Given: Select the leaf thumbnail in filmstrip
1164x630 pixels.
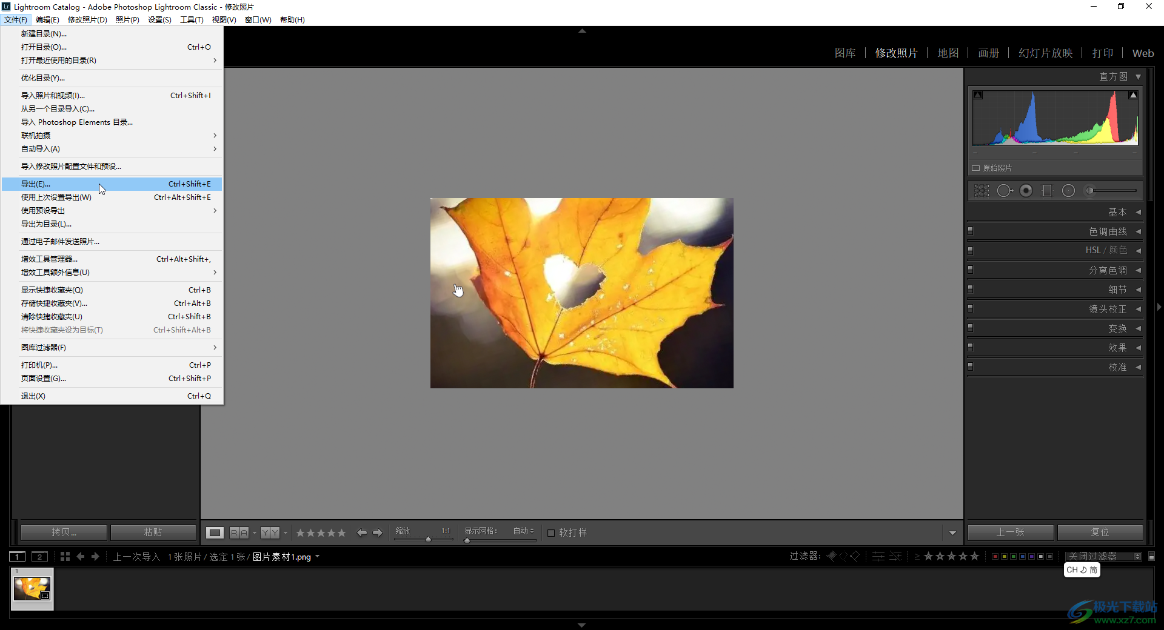Looking at the screenshot, I should click(x=32, y=589).
